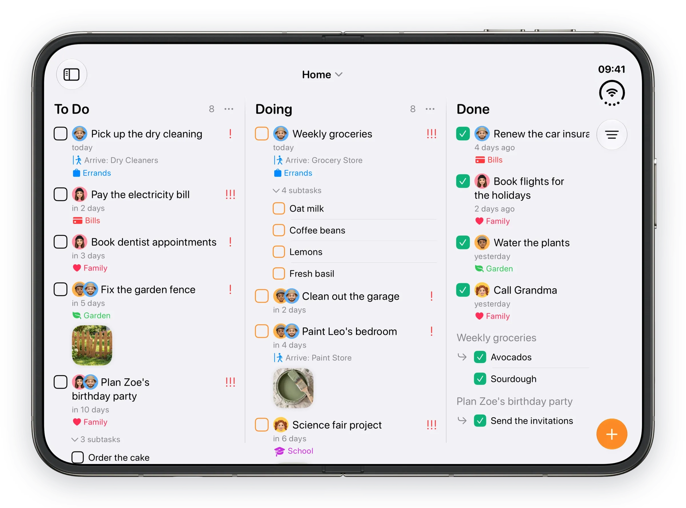Check off Order the cake subtask
This screenshot has height=508, width=686.
tap(77, 457)
